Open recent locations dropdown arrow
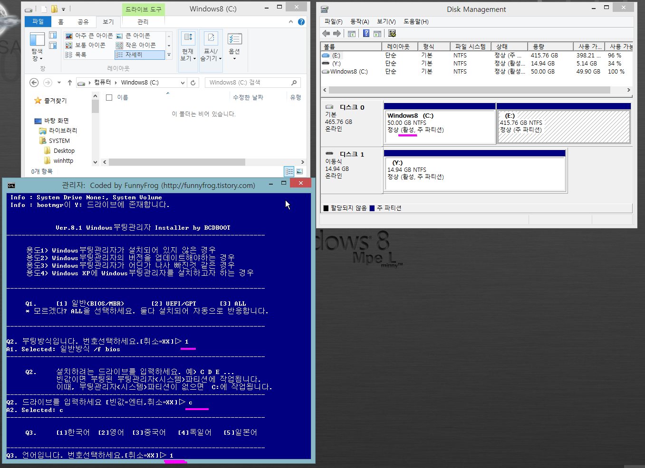The image size is (645, 468). (59, 83)
